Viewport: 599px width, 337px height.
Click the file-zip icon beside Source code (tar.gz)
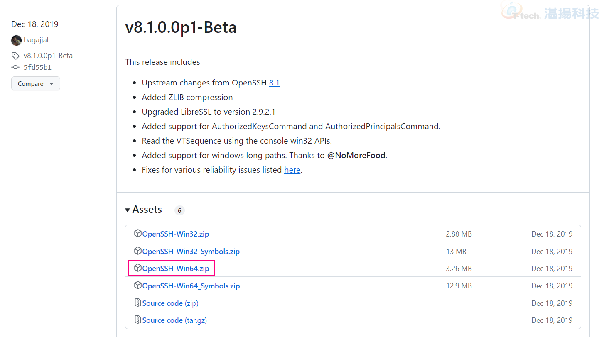click(138, 320)
